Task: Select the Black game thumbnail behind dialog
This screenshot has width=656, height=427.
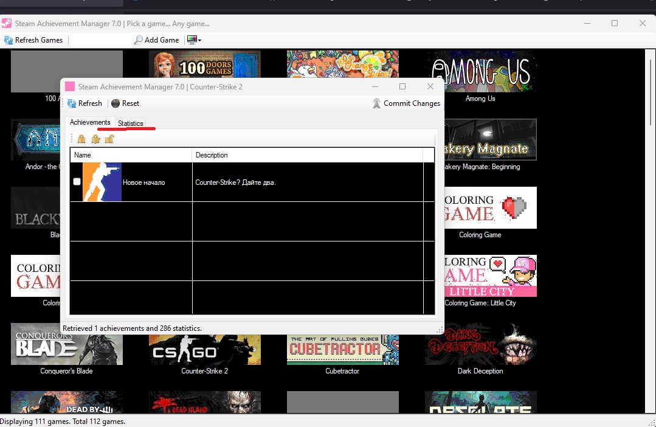Action: [35, 207]
